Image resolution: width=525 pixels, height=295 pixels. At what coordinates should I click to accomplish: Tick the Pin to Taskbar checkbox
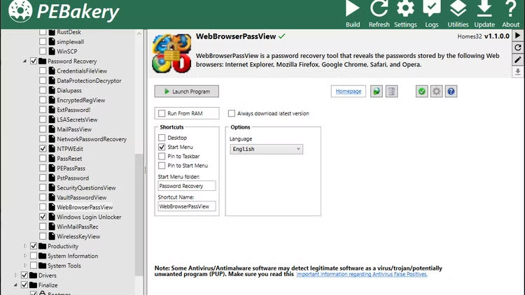[162, 156]
